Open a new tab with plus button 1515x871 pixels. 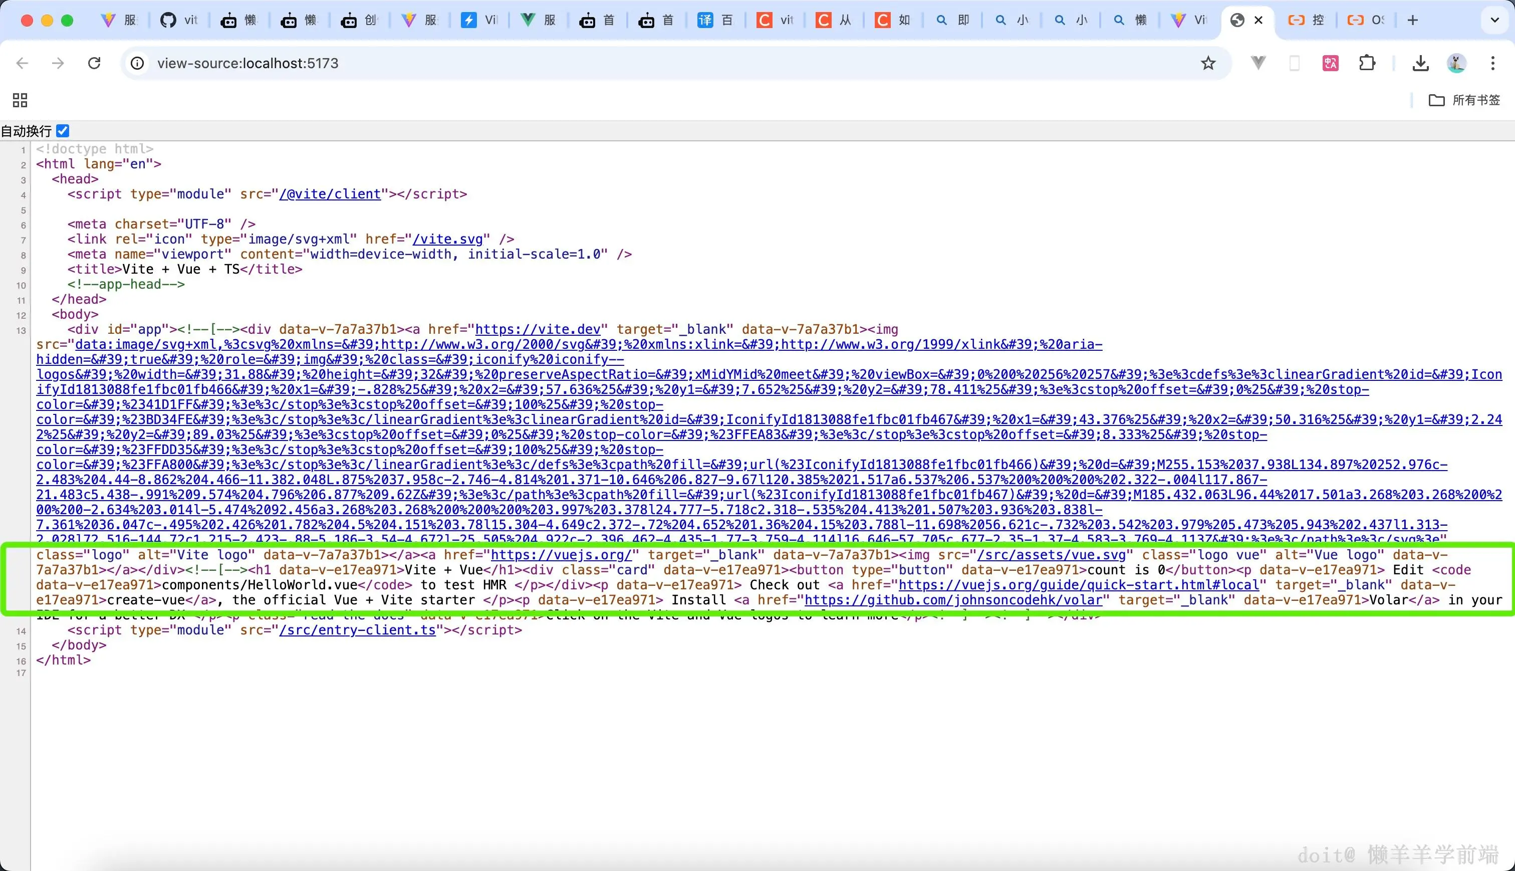[x=1413, y=20]
